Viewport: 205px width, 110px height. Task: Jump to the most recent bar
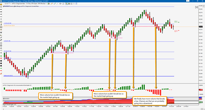196,7
